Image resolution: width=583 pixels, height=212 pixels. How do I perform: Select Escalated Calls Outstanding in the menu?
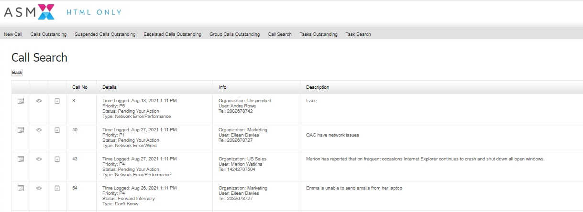coord(172,34)
